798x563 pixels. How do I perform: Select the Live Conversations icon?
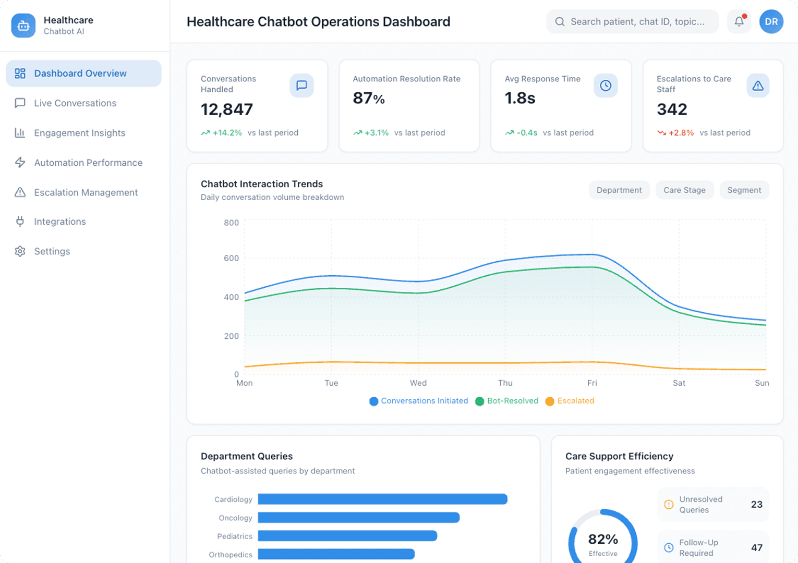pyautogui.click(x=20, y=103)
